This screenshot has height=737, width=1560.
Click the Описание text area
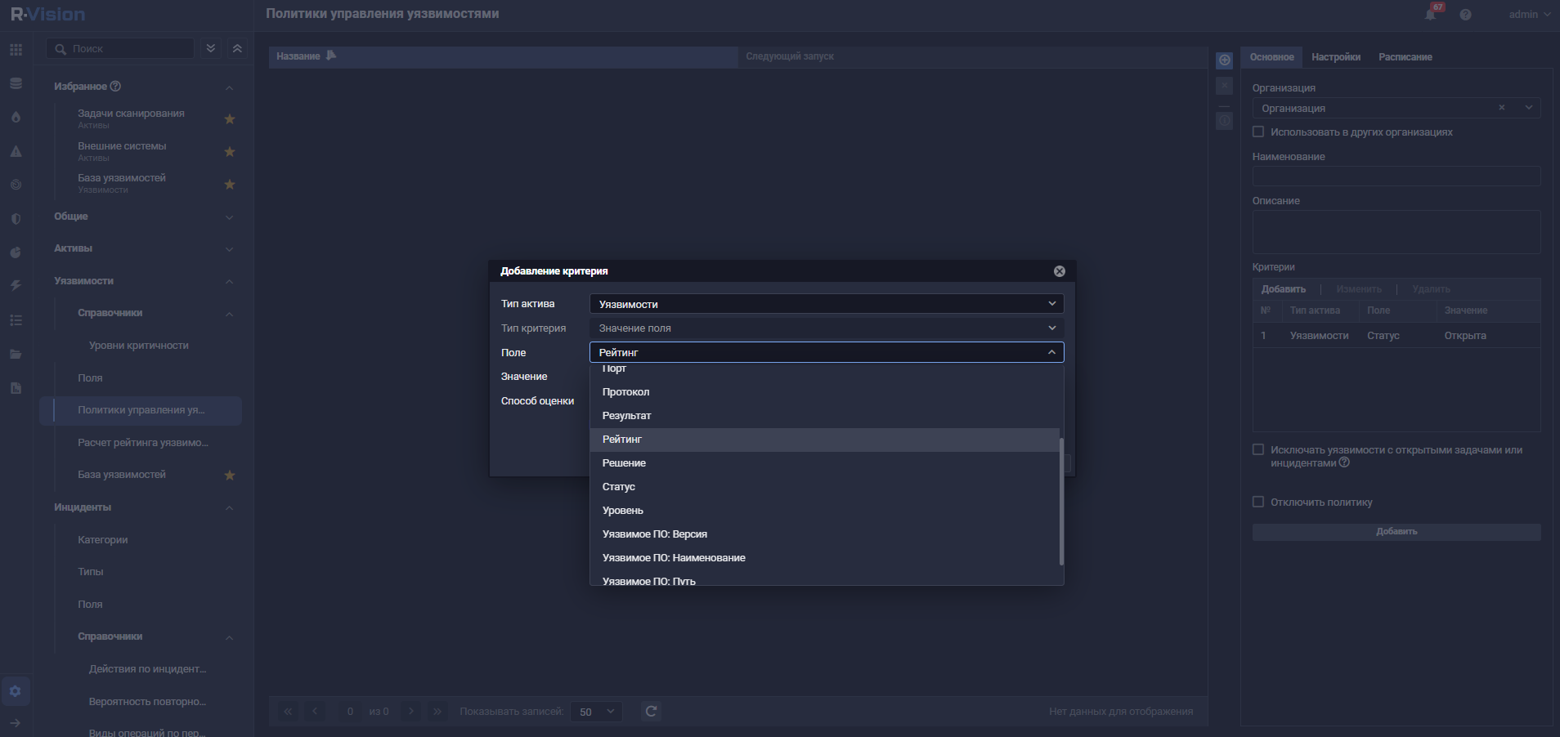pos(1396,232)
